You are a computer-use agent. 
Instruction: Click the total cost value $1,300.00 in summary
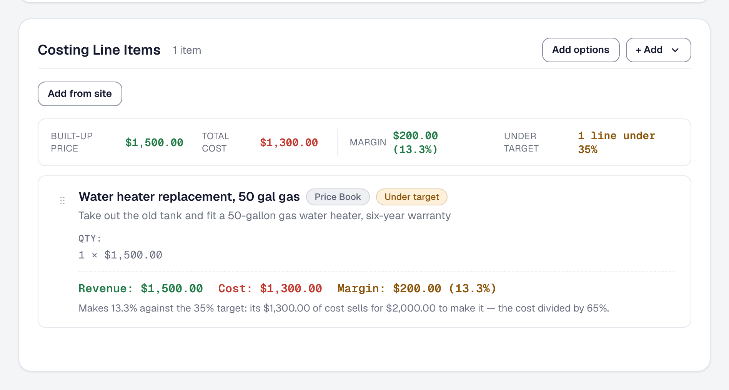289,143
